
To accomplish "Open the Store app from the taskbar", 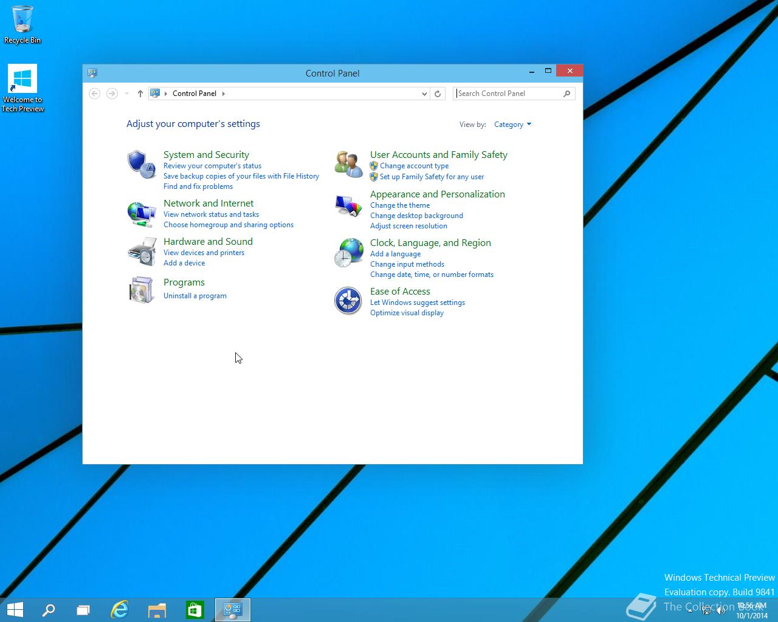I will coord(194,610).
